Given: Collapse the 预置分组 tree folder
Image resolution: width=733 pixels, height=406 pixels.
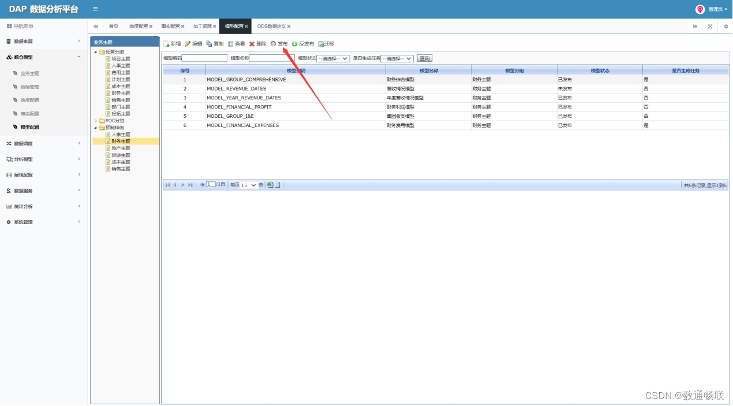Looking at the screenshot, I should [96, 52].
